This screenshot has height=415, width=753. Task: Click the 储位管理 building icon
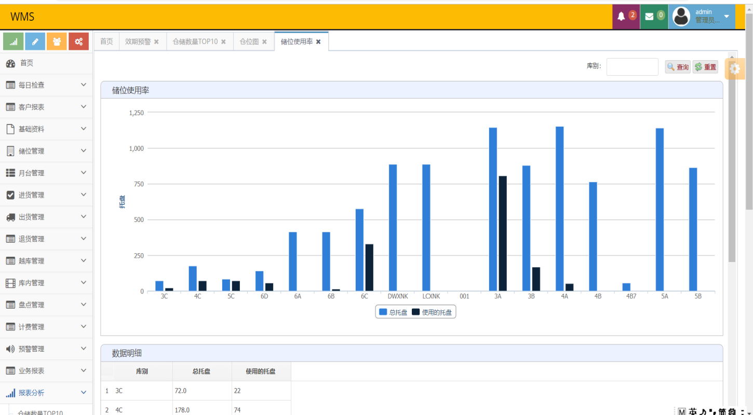(x=10, y=151)
